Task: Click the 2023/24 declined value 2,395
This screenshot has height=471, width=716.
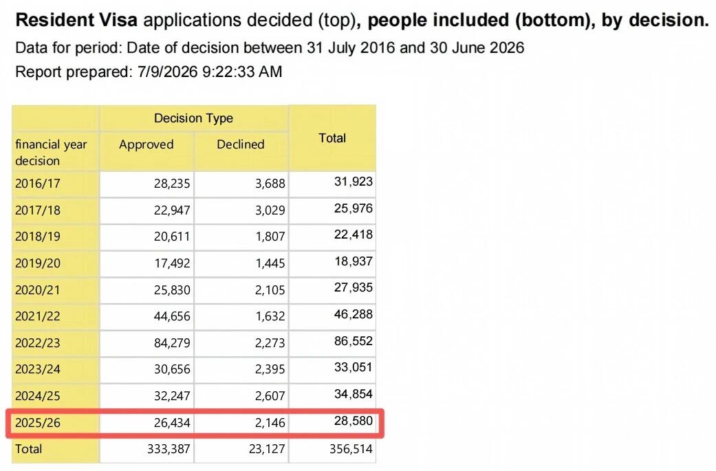Action: (x=270, y=369)
